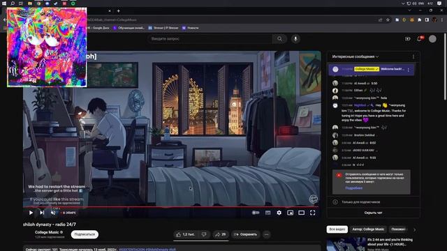This screenshot has width=447, height=251.
Task: Open File Explorer from taskbar
Action: pos(30,3)
